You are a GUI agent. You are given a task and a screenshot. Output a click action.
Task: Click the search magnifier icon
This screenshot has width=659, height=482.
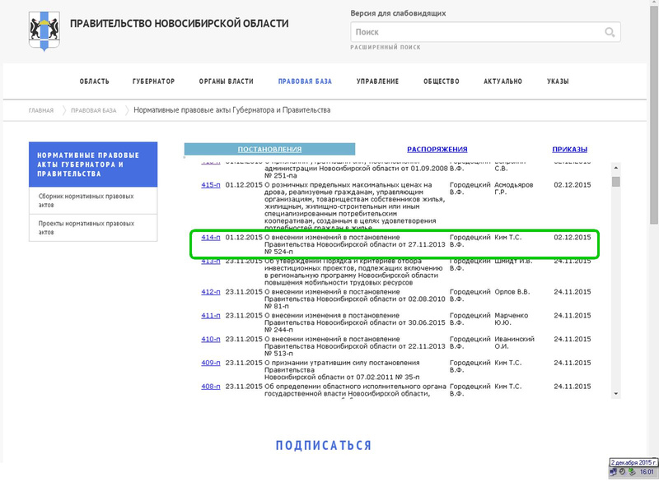[610, 32]
